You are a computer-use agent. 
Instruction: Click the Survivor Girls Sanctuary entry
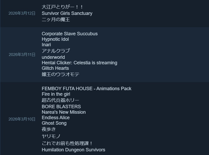(67, 13)
